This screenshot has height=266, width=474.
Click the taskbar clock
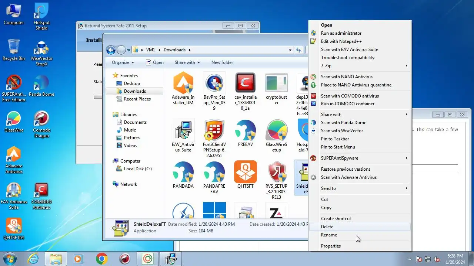coord(455,259)
